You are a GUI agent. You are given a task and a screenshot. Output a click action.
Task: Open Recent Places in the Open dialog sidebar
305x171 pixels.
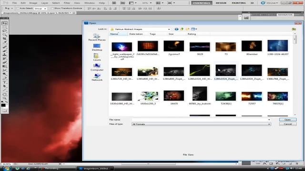tap(97, 37)
